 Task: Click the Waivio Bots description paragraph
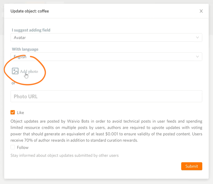(x=106, y=131)
